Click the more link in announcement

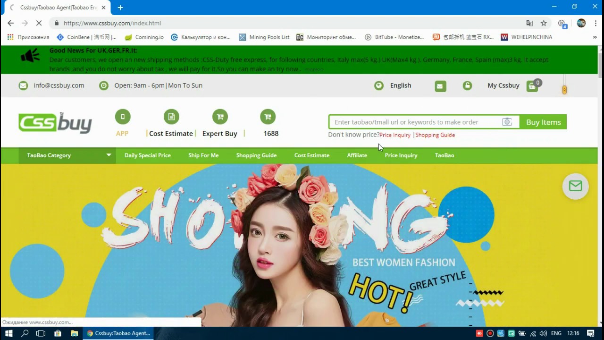coord(314,69)
